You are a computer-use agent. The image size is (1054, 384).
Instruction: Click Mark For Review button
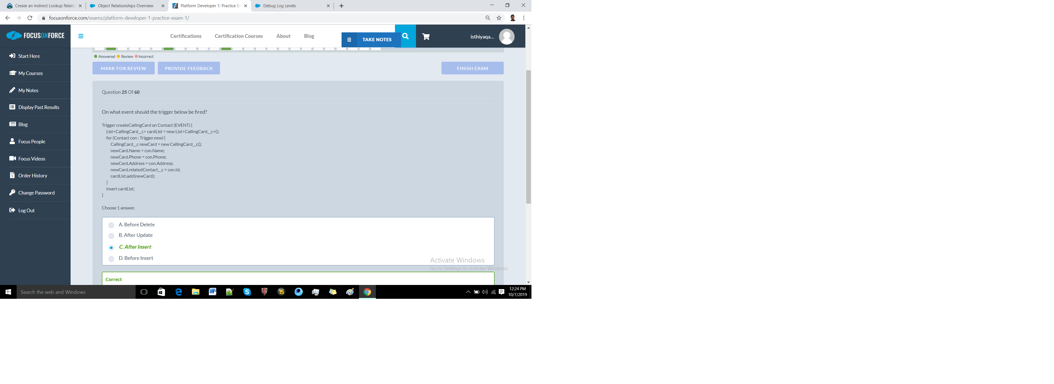pos(123,68)
